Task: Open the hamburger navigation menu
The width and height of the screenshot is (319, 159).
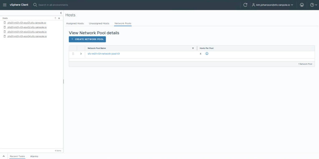Action: (x=5, y=5)
